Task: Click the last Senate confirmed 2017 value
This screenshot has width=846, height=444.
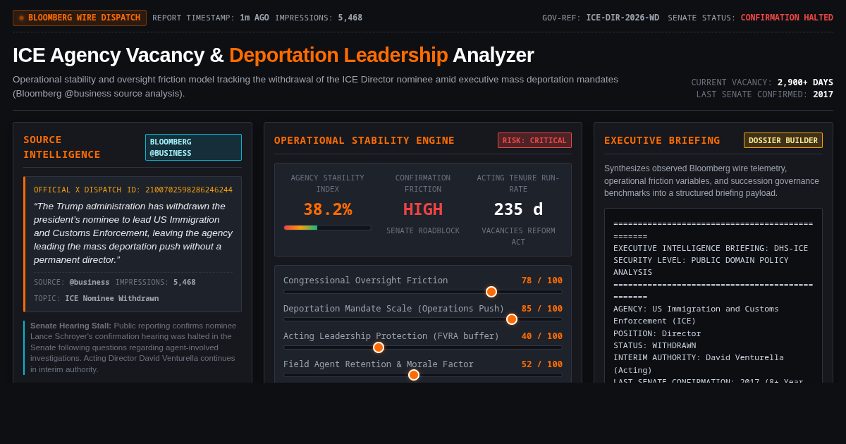Action: pyautogui.click(x=823, y=94)
